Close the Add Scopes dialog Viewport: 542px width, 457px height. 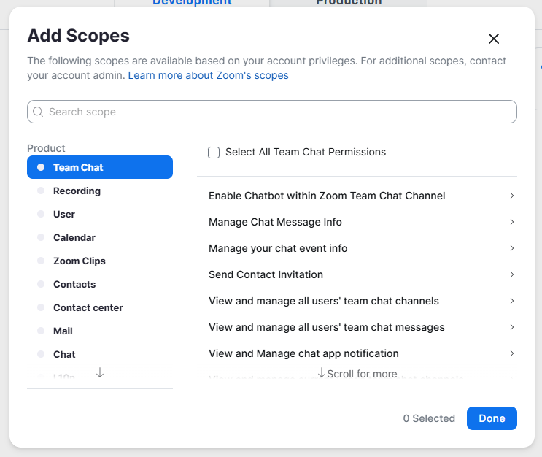pos(494,39)
